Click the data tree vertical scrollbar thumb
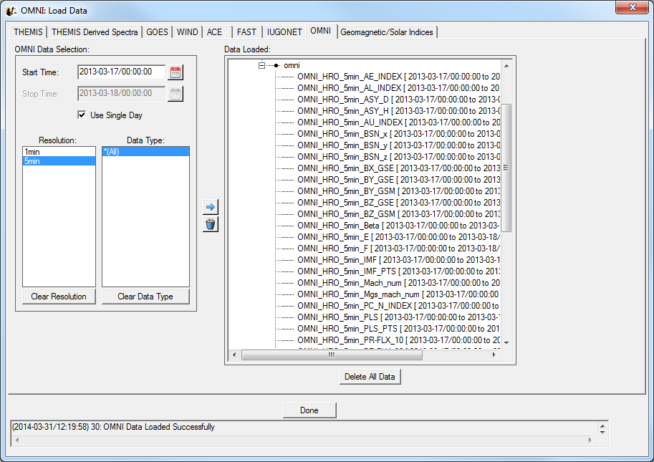The image size is (654, 462). pos(506,168)
